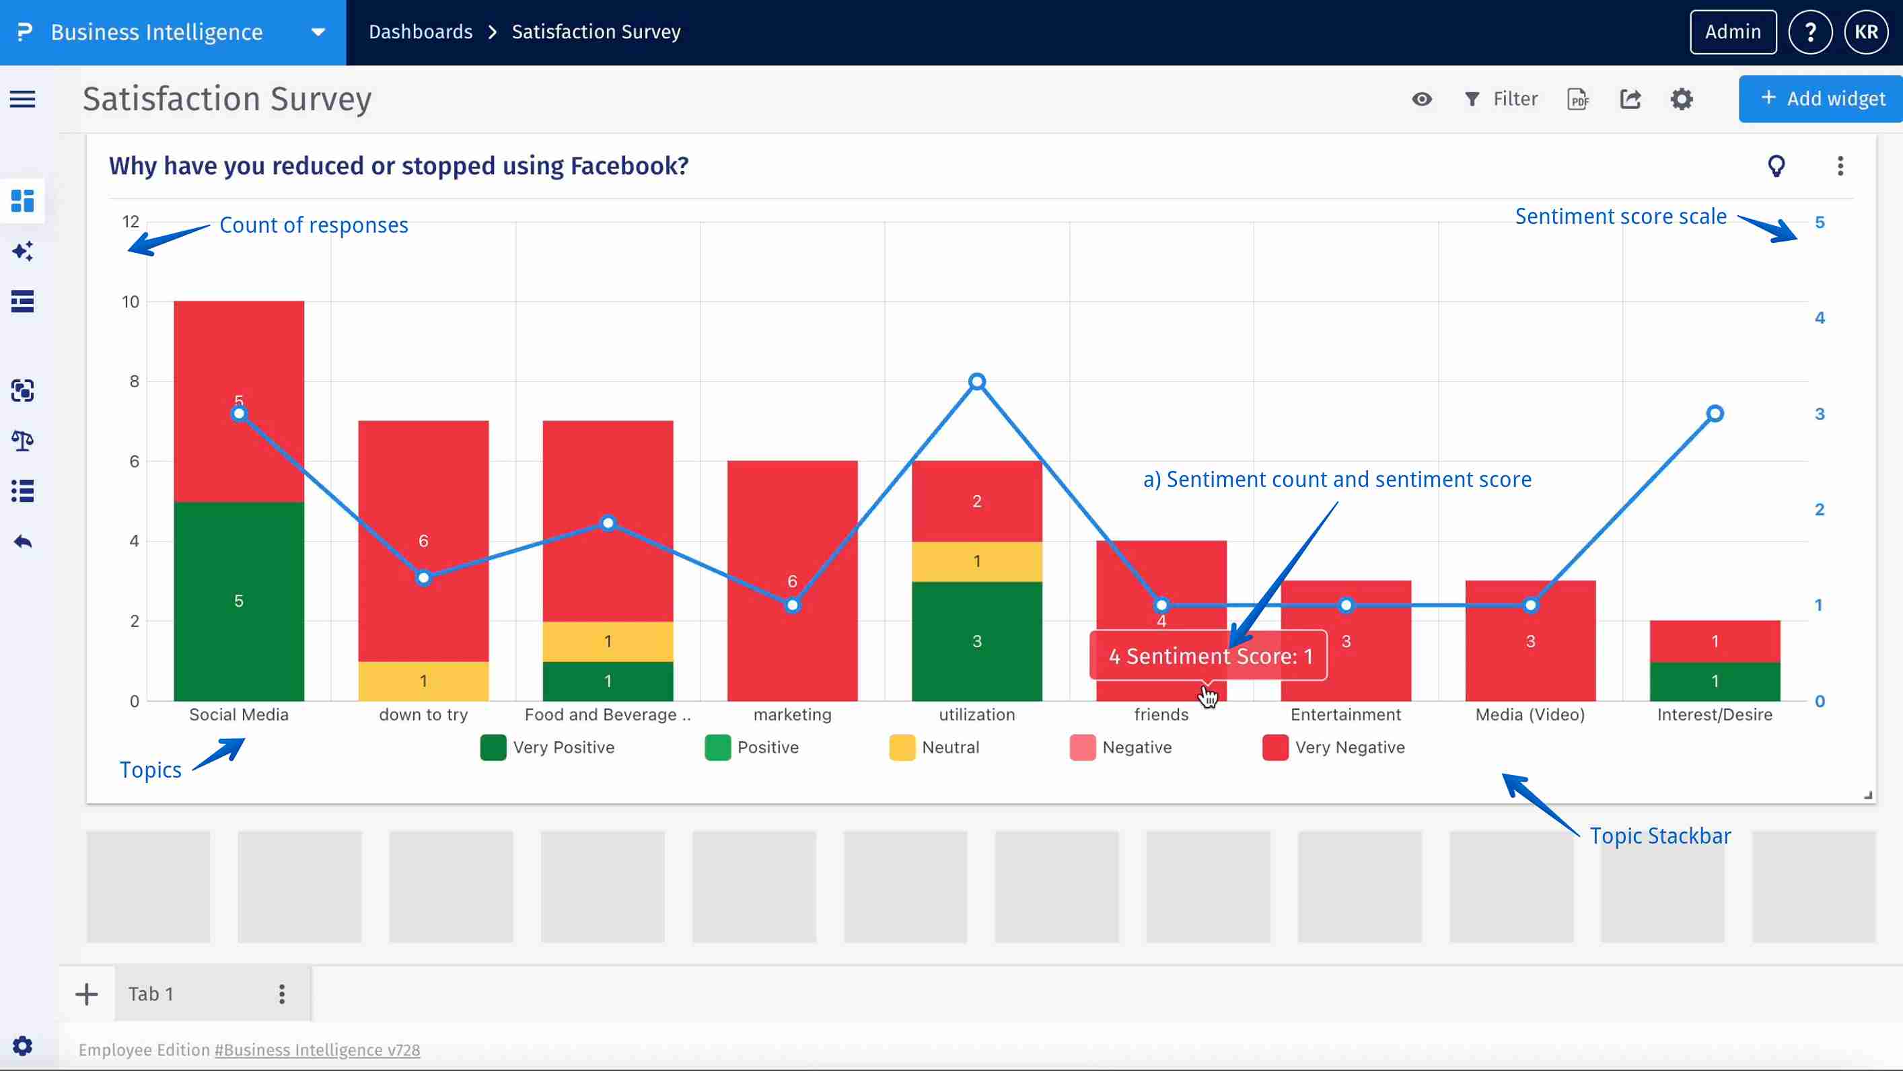Click the lightbulb insights icon on widget
The height and width of the screenshot is (1071, 1903).
1776,165
